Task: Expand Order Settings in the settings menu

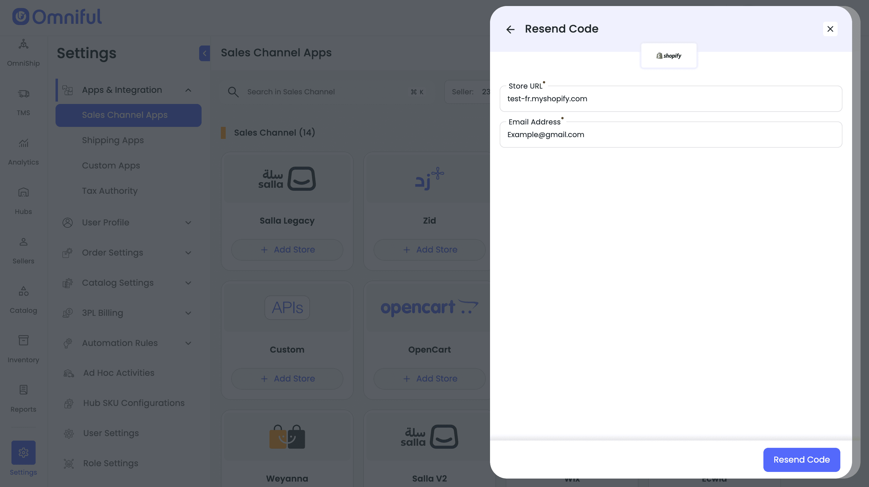Action: (188, 253)
